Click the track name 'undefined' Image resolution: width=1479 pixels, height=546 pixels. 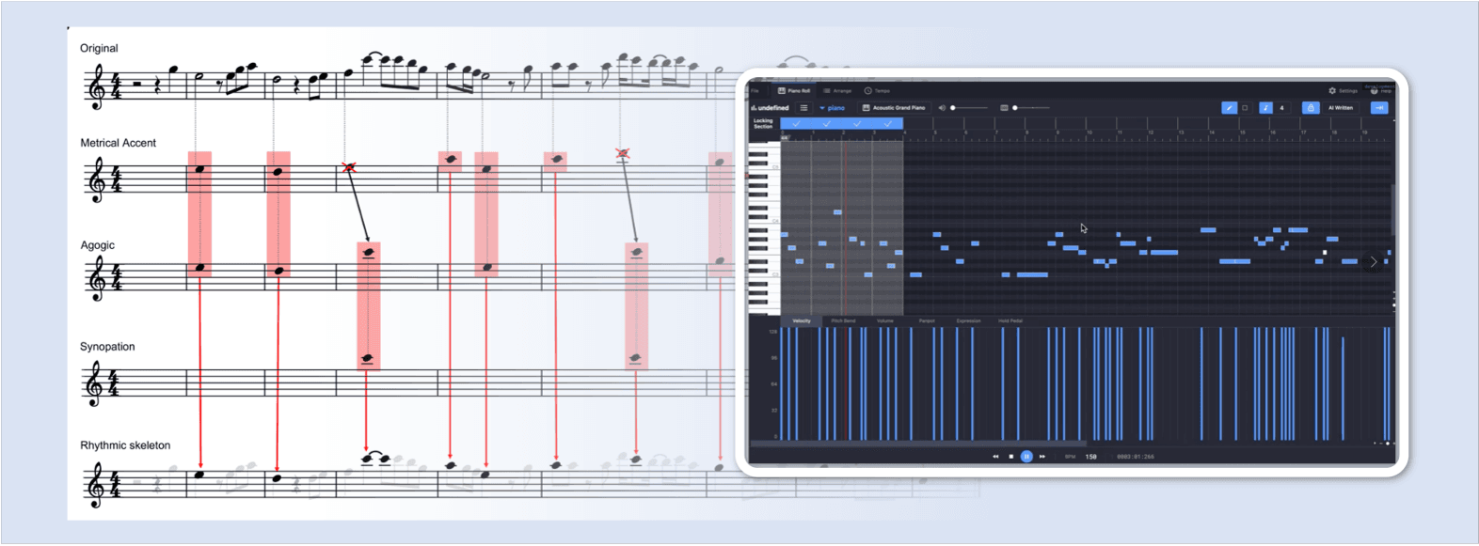coord(771,108)
